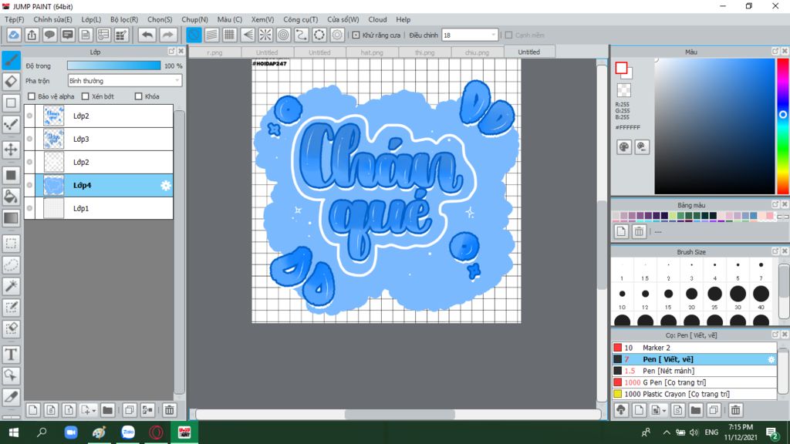
Task: Select foreground color swatch
Action: coord(621,68)
